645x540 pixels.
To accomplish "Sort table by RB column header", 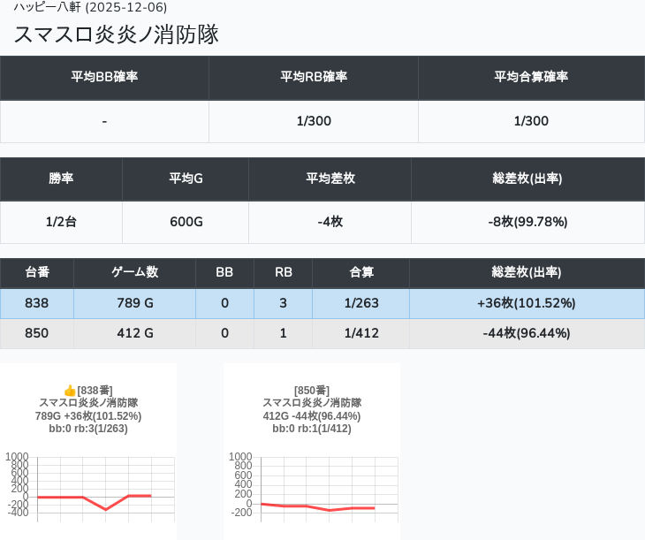I will pyautogui.click(x=283, y=273).
